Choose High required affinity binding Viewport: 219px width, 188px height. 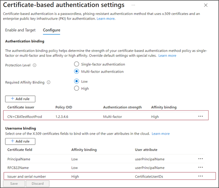tap(77, 88)
